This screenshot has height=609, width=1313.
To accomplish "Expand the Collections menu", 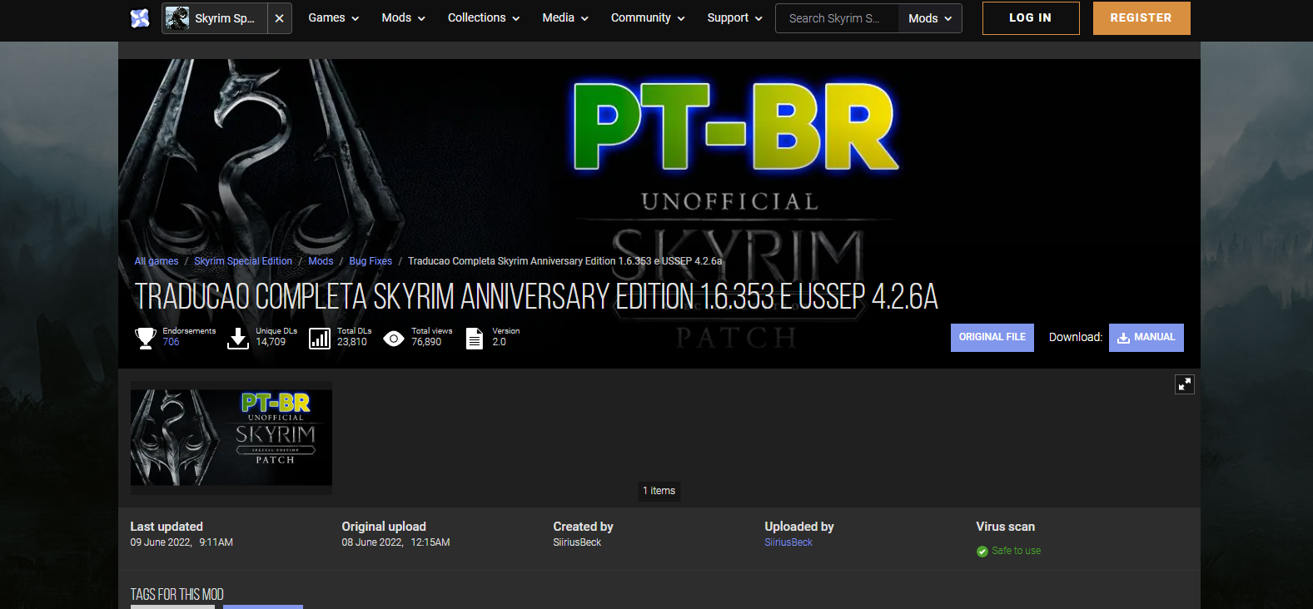I will pyautogui.click(x=484, y=18).
